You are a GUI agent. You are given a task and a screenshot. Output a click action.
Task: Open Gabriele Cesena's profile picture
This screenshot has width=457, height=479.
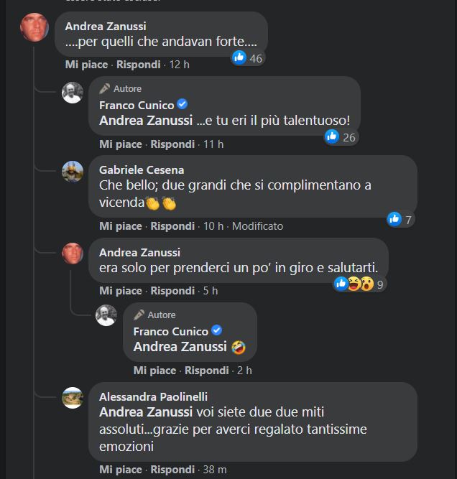coord(73,172)
